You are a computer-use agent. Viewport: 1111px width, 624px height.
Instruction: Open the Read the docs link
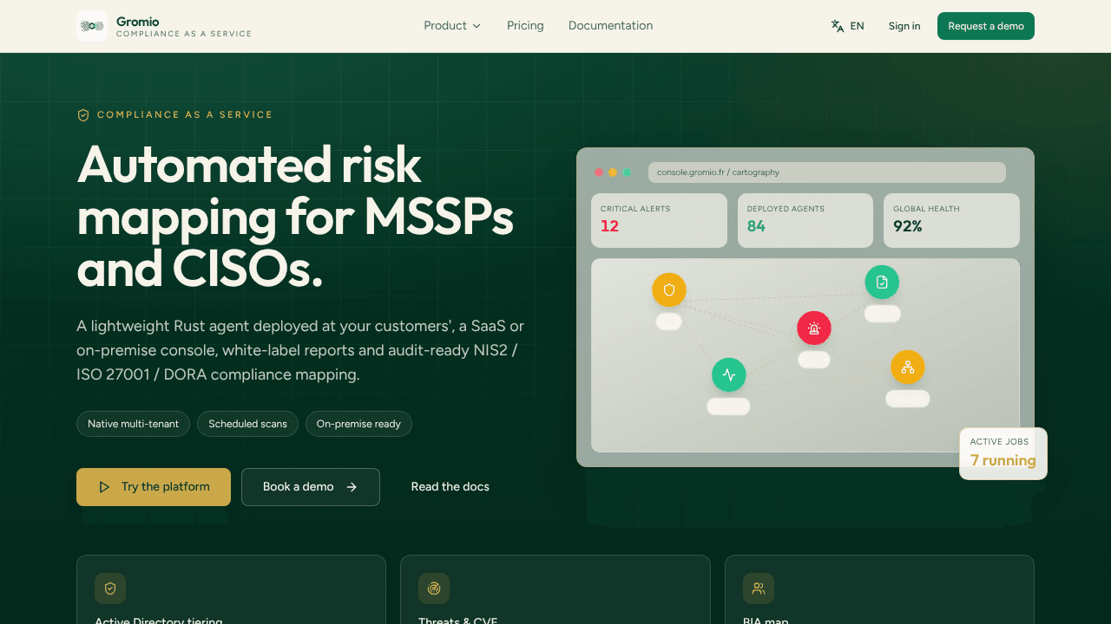coord(450,487)
